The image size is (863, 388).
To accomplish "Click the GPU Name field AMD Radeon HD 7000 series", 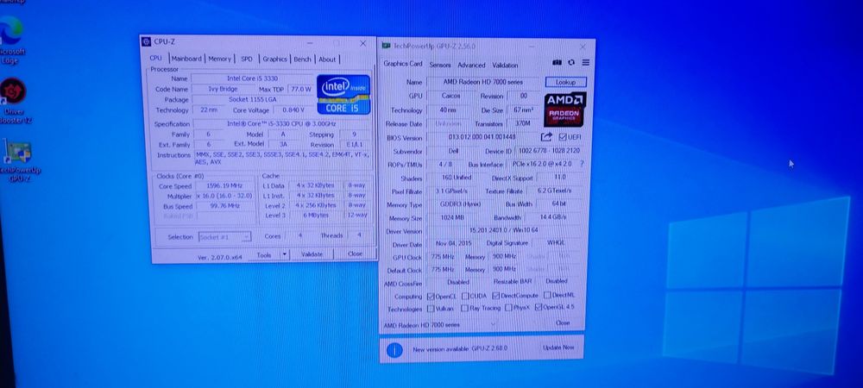I will [x=483, y=82].
